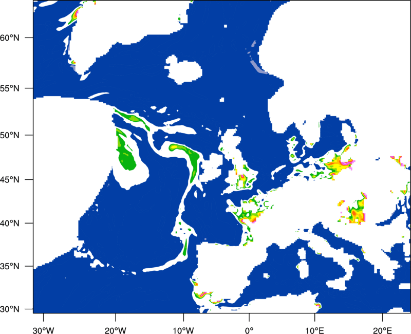The width and height of the screenshot is (411, 334).
Task: Click the 35°N latitude label
Action: (x=10, y=267)
